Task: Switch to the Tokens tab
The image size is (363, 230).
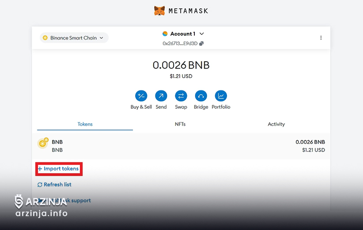Action: pos(85,124)
